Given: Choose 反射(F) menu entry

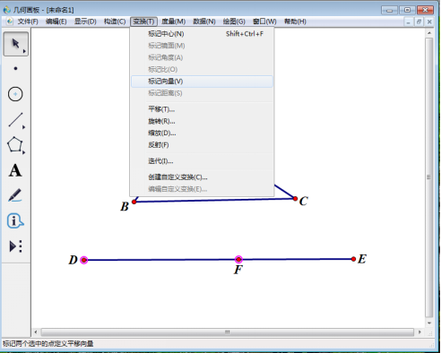Looking at the screenshot, I should tap(202, 145).
